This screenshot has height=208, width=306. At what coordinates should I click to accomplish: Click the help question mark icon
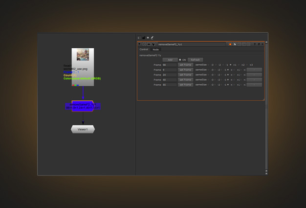point(255,44)
